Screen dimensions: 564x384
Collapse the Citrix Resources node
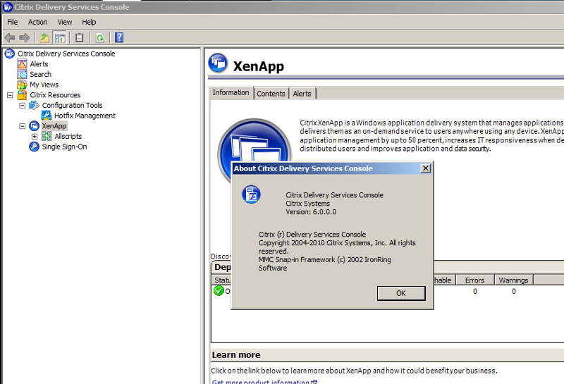[x=10, y=95]
